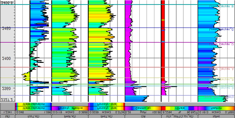Click the 2327.2 depth label
The width and height of the screenshot is (235, 118).
7,100
